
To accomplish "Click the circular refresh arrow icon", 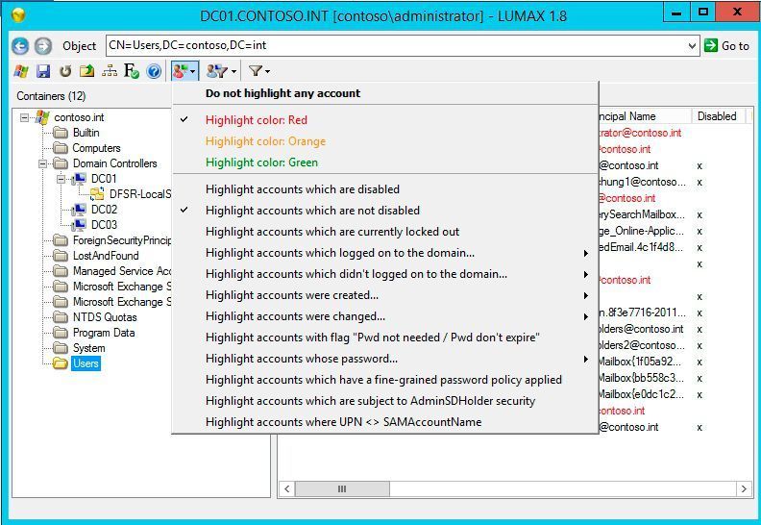I will point(65,71).
